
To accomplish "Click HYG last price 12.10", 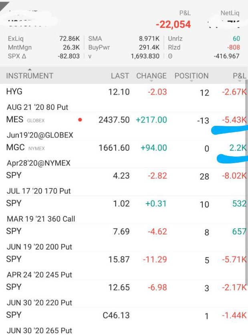I will tap(119, 92).
